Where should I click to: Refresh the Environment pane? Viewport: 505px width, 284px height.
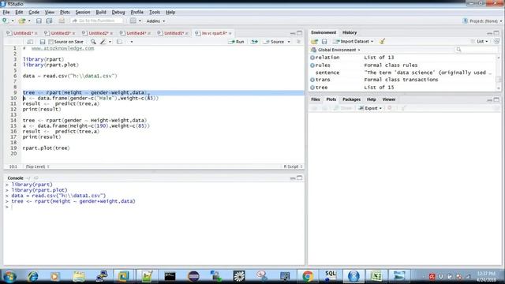[496, 42]
